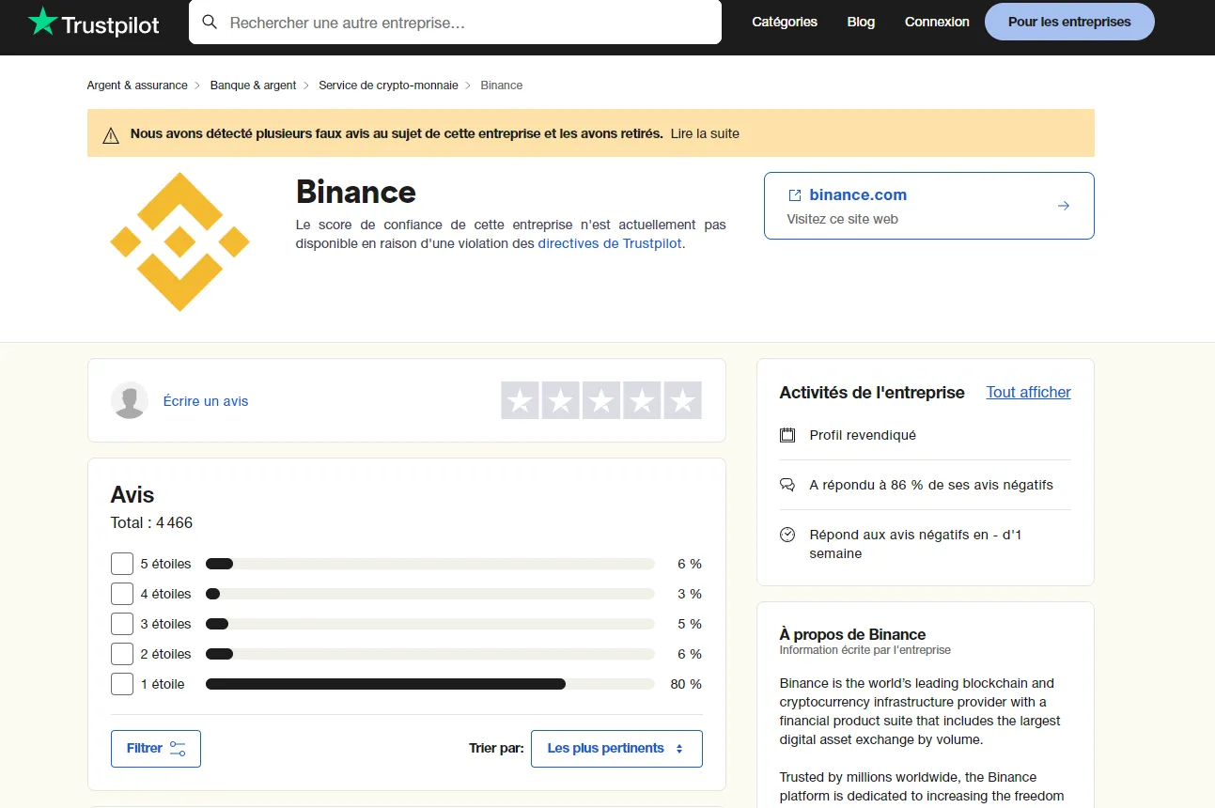The width and height of the screenshot is (1215, 808).
Task: Open the Catégories menu
Action: pos(785,22)
